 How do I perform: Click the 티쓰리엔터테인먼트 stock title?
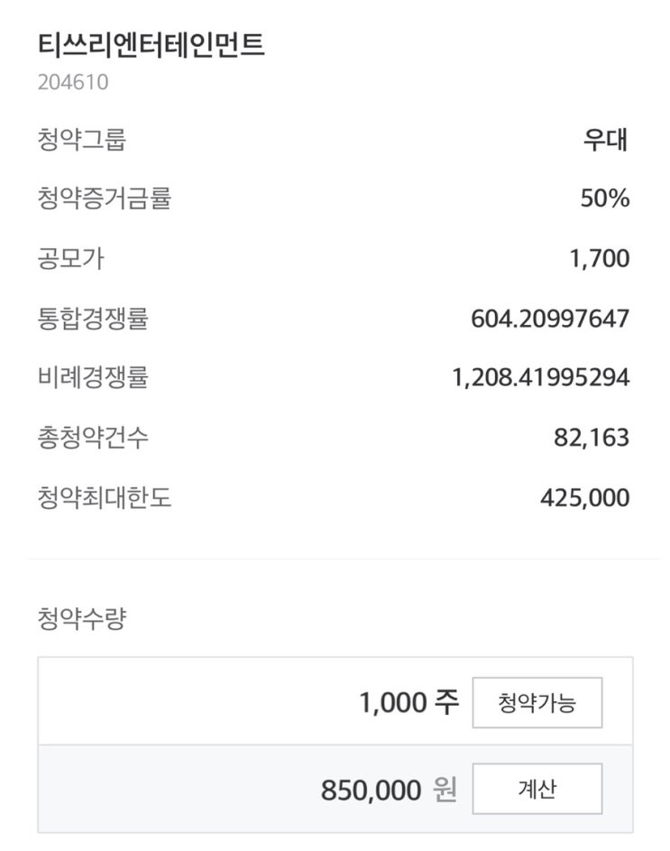point(151,44)
